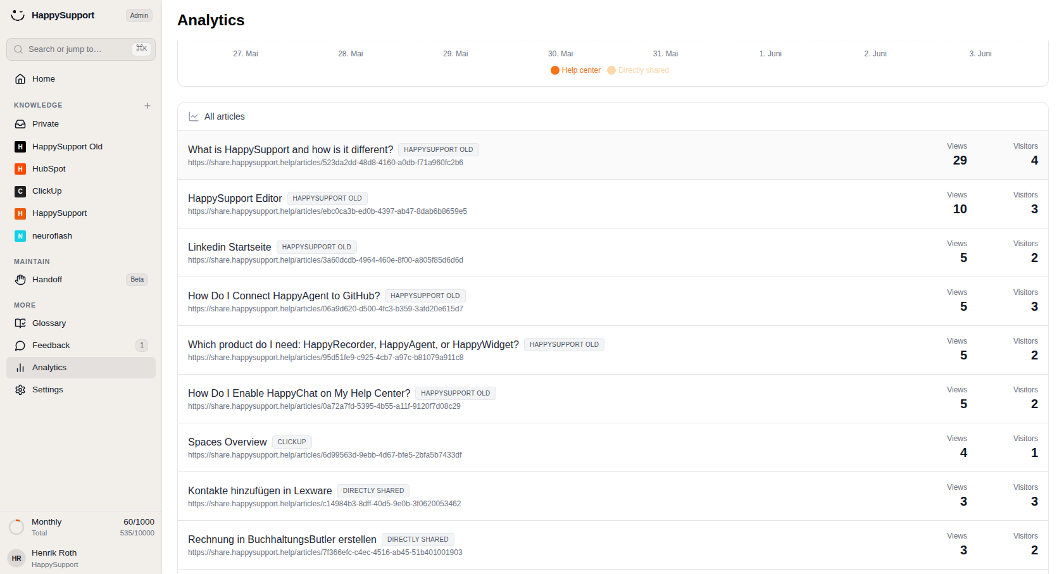Click the black HappySupport Old space icon
The image size is (1064, 574).
coord(20,147)
